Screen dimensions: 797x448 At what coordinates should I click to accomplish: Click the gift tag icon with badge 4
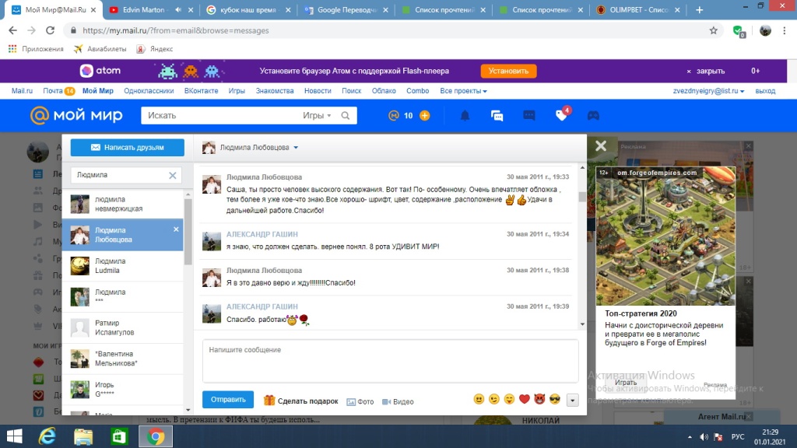click(561, 115)
